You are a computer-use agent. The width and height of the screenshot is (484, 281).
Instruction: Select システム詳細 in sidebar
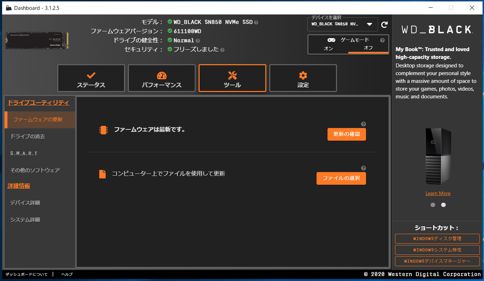tap(40, 220)
